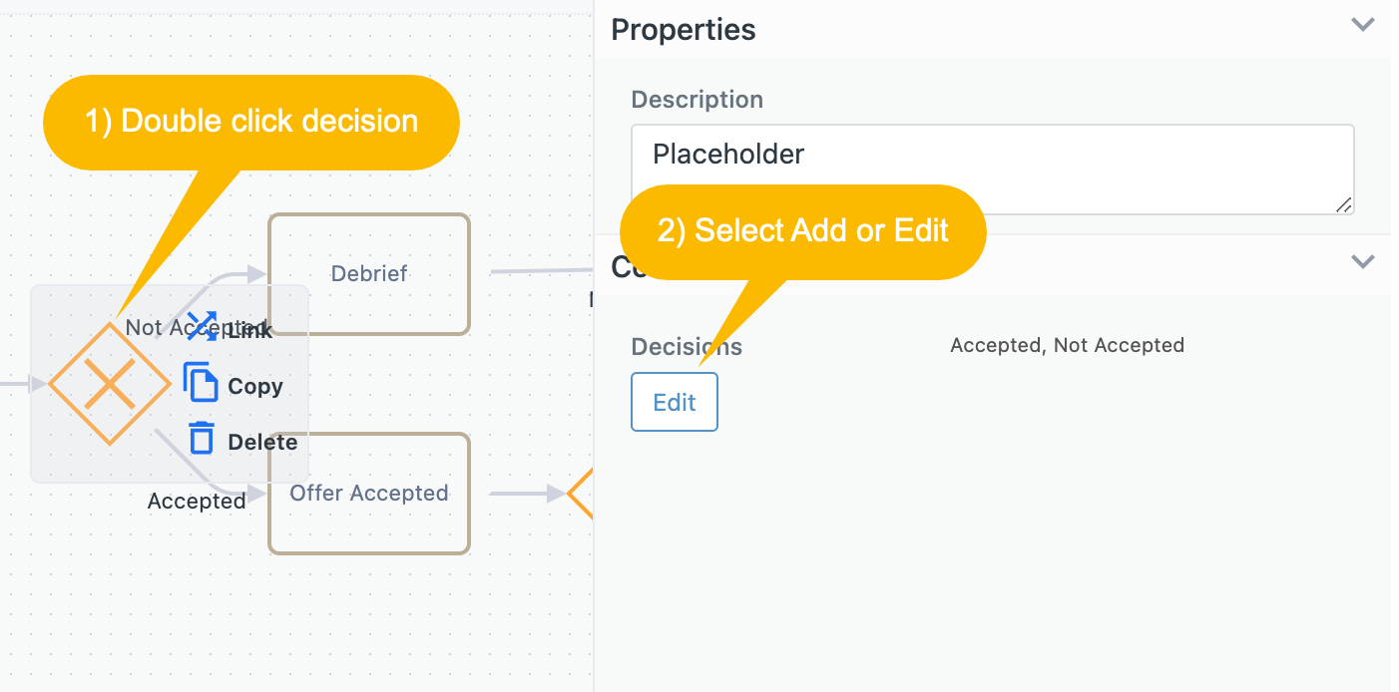Click the 'Select Add or Edit' callout bubble

click(803, 231)
